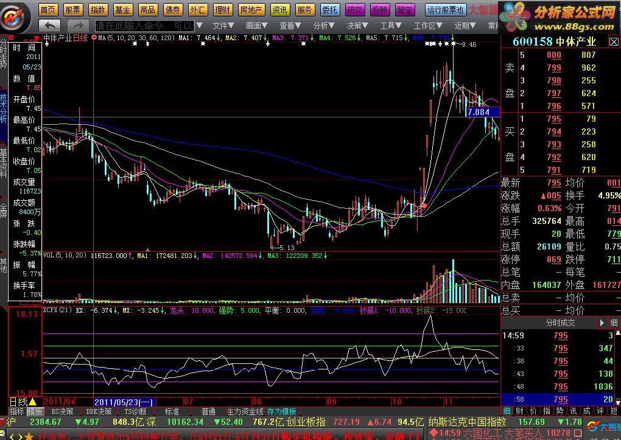Open the 首页 home button
The width and height of the screenshot is (621, 440).
click(48, 10)
